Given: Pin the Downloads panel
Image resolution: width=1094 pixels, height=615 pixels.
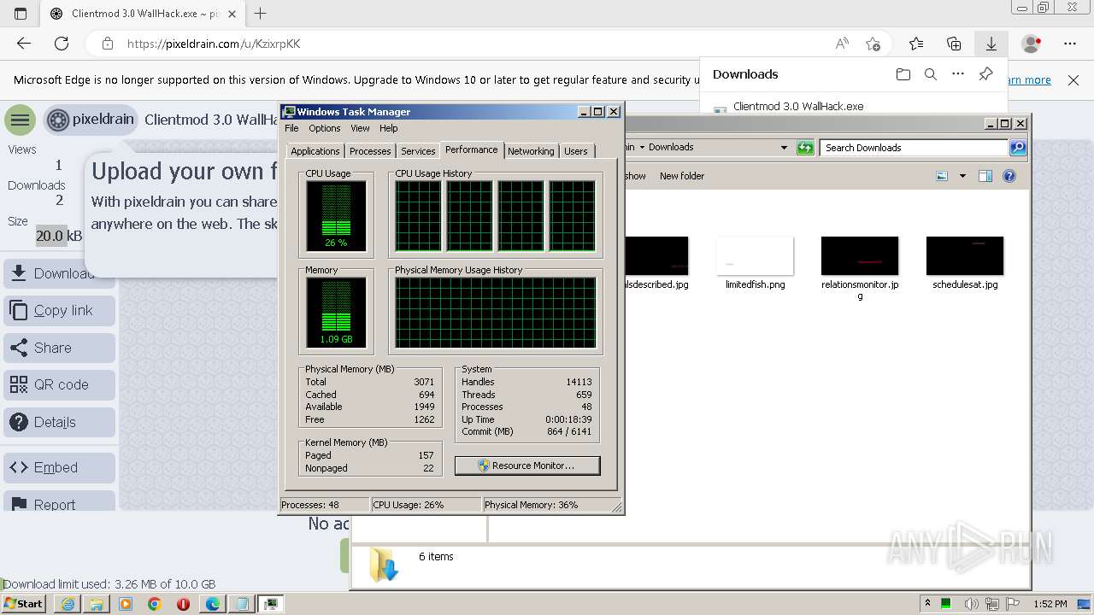Looking at the screenshot, I should (x=985, y=74).
